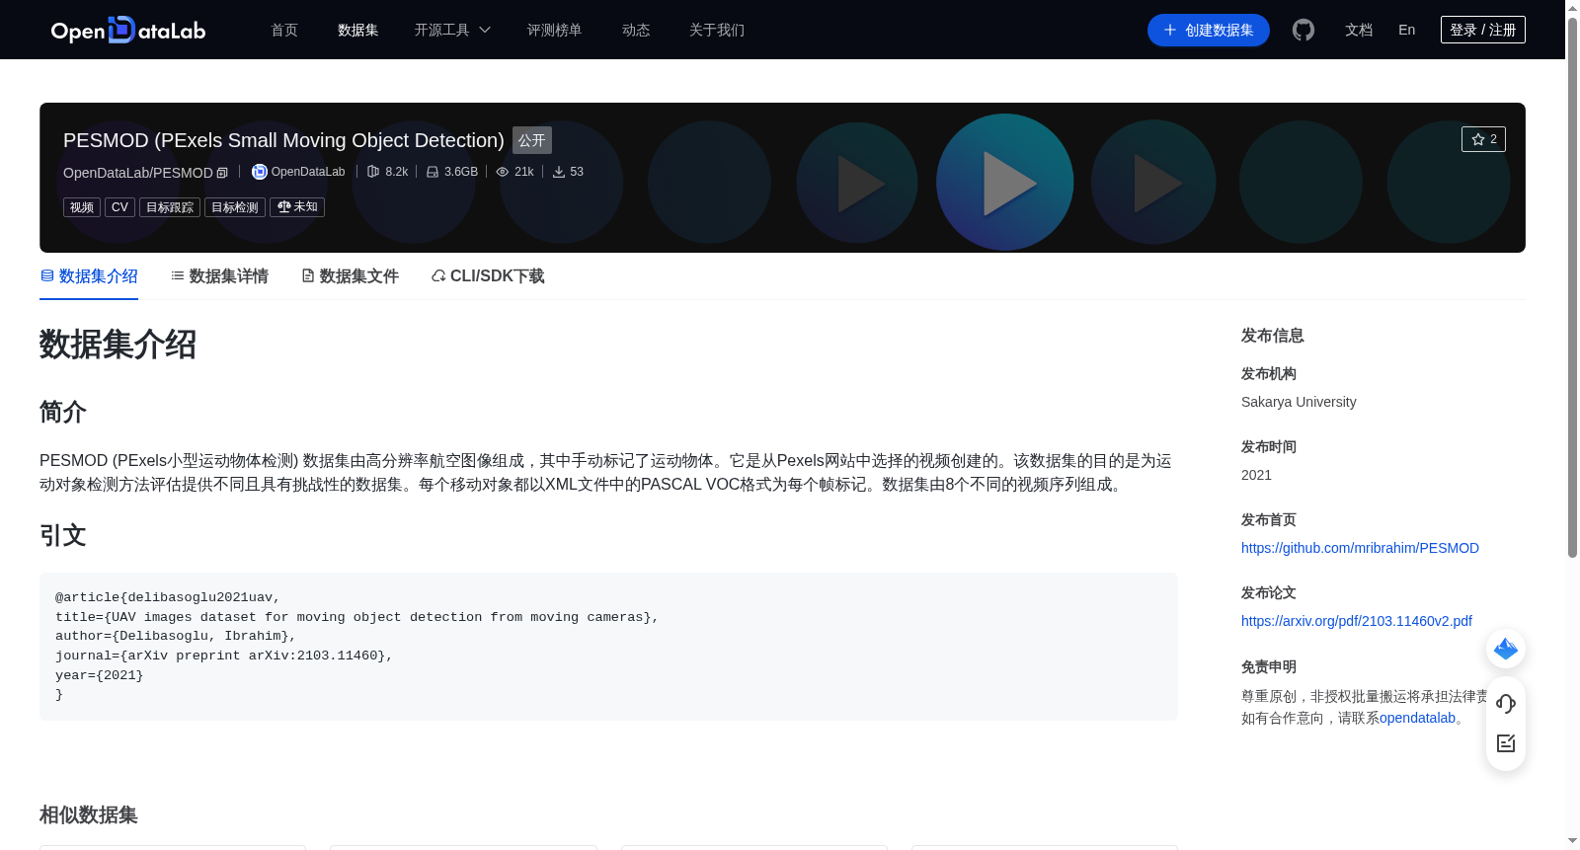This screenshot has width=1580, height=850.
Task: Star the PESMOD dataset
Action: pos(1483,139)
